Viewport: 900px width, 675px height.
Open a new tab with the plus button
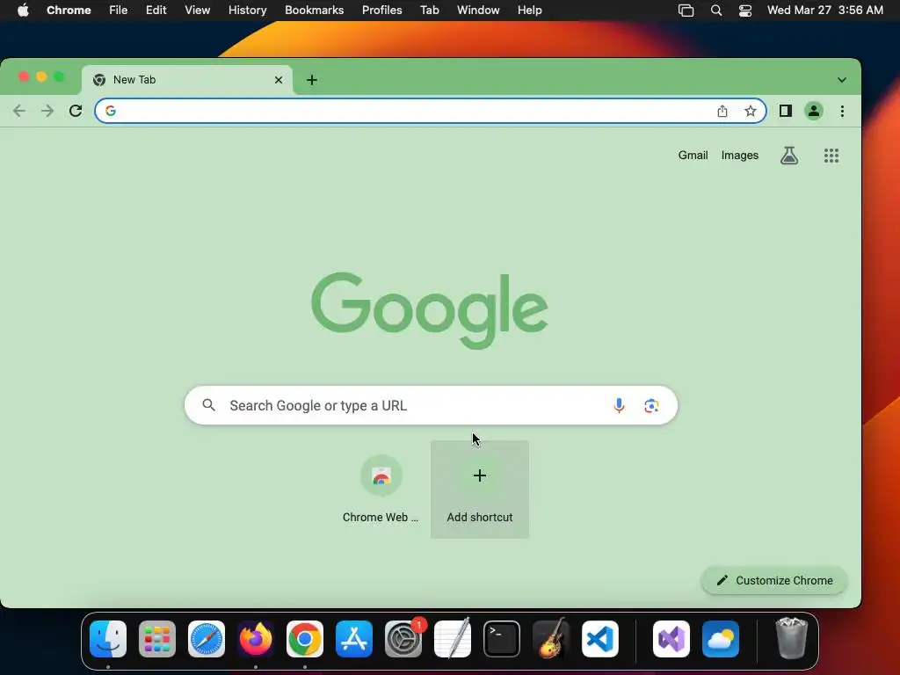[312, 80]
